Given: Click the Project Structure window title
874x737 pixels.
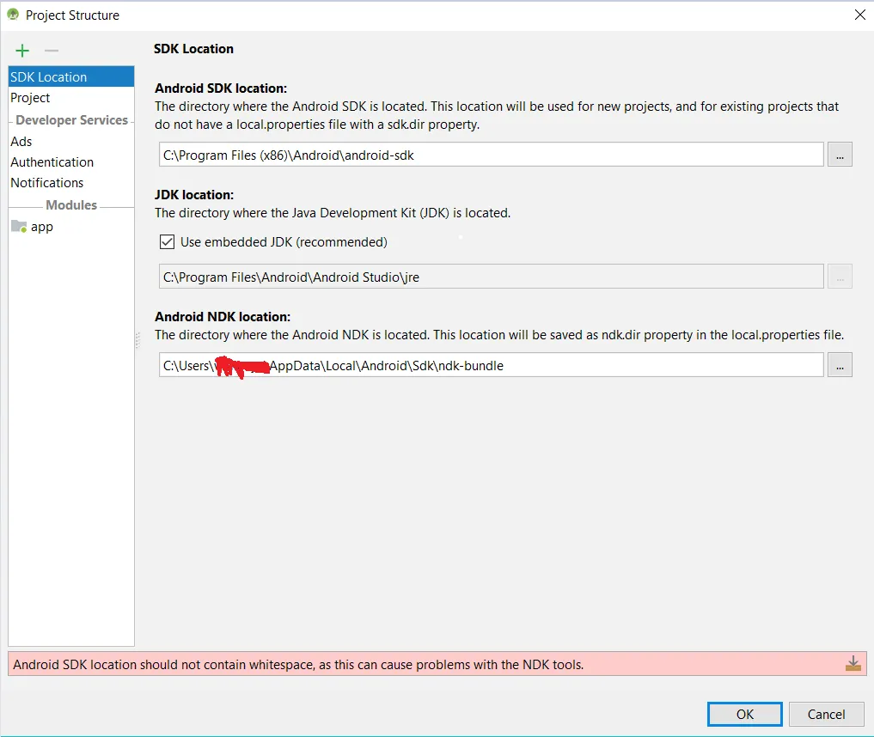Looking at the screenshot, I should click(72, 15).
